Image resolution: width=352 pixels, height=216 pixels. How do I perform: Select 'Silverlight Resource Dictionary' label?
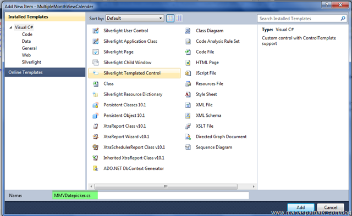click(133, 94)
